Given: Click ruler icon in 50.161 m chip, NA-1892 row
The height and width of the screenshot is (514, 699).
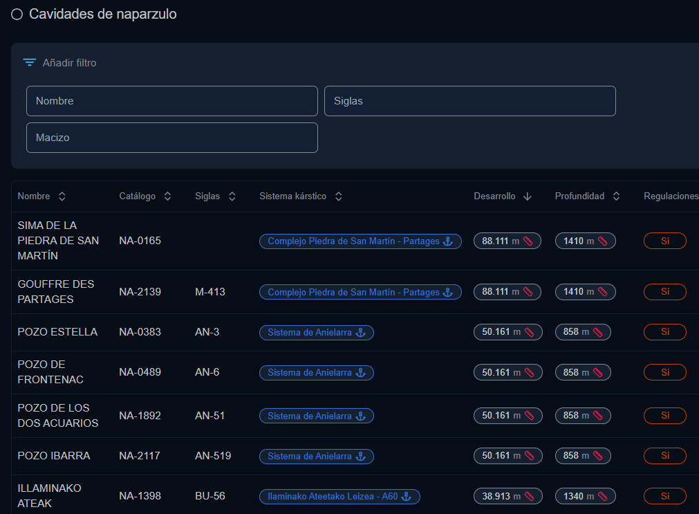Looking at the screenshot, I should (529, 415).
